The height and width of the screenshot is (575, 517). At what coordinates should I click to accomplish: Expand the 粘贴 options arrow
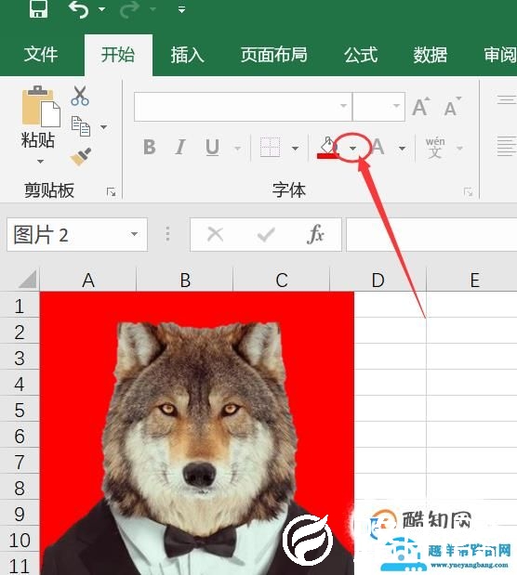(40, 161)
